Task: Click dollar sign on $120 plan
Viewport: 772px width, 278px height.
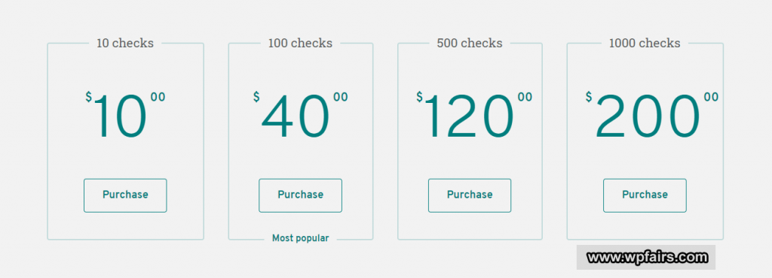Action: (419, 97)
